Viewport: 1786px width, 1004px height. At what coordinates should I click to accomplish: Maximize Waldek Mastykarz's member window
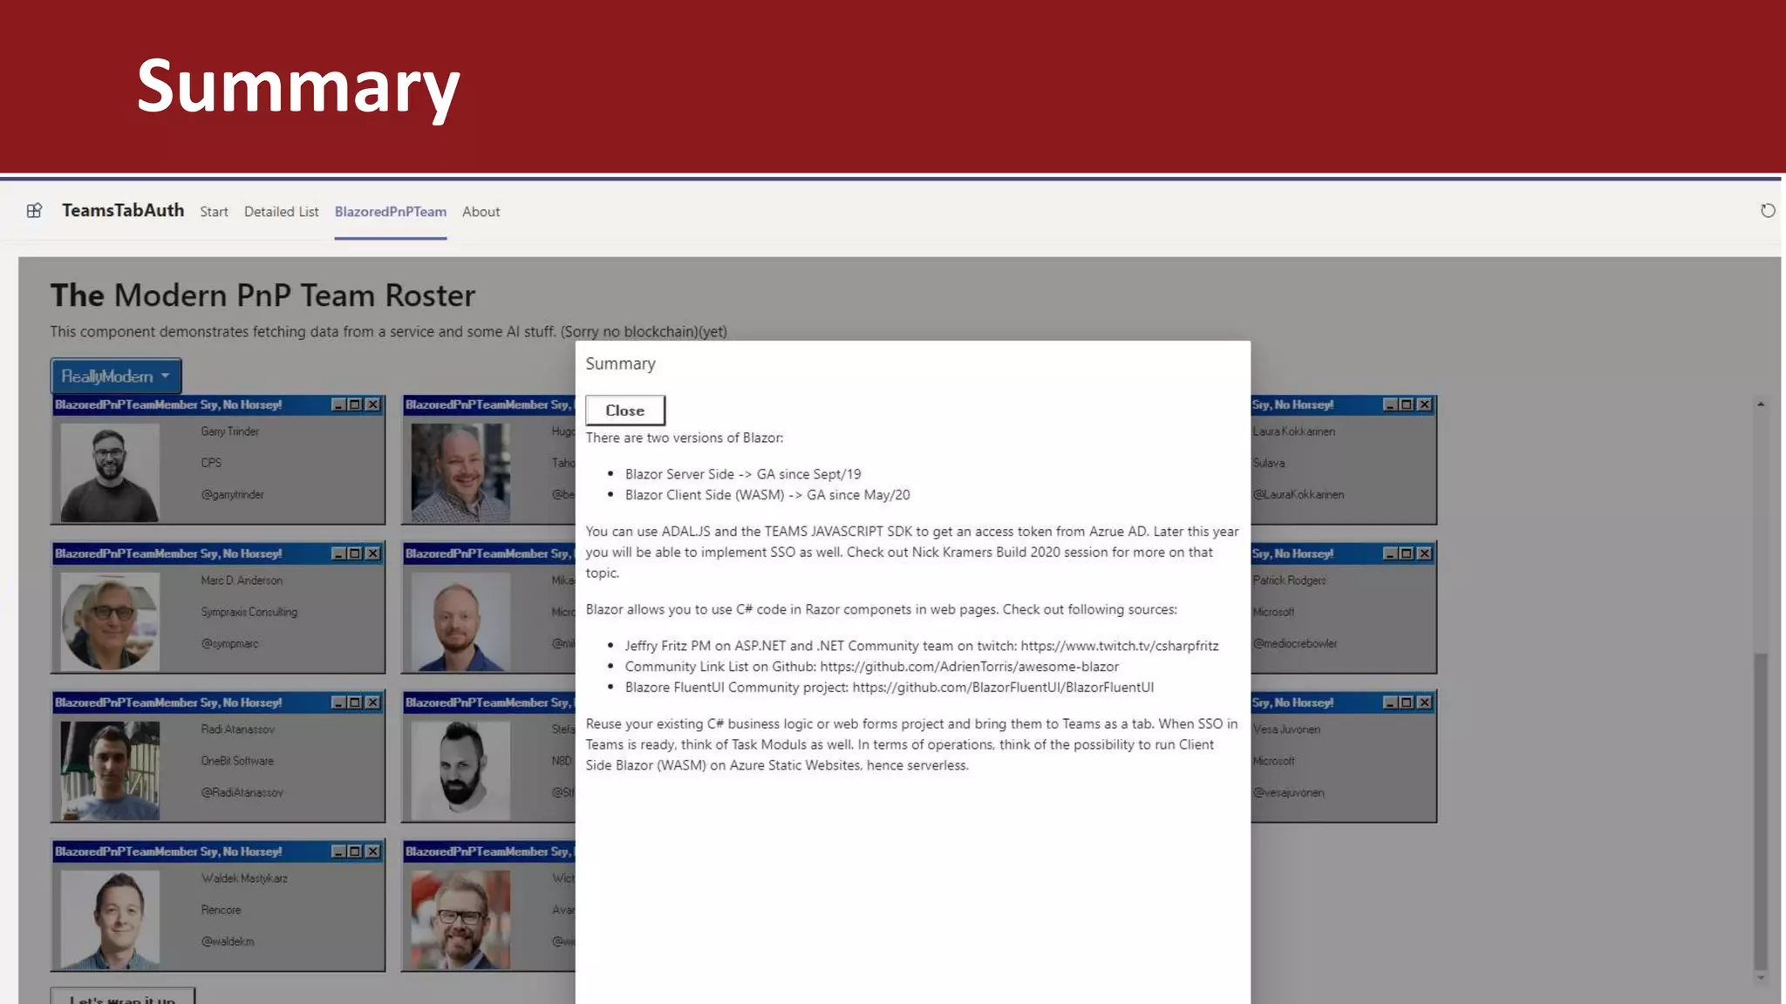coord(355,851)
